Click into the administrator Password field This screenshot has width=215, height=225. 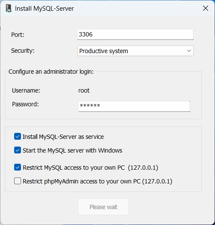(134, 106)
